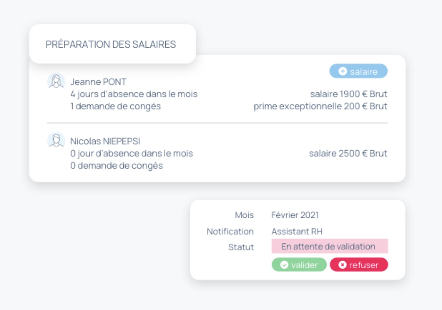Select the Nicolas NIEPEPSI employee name
Viewport: 442px width, 310px height.
105,141
